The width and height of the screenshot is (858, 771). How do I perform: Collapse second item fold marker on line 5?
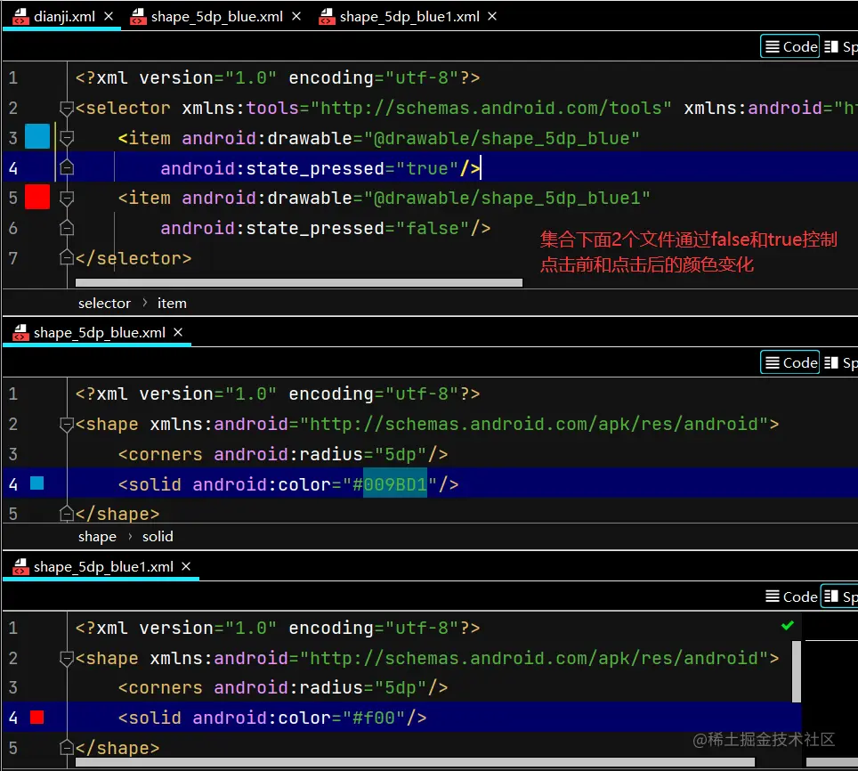click(66, 198)
